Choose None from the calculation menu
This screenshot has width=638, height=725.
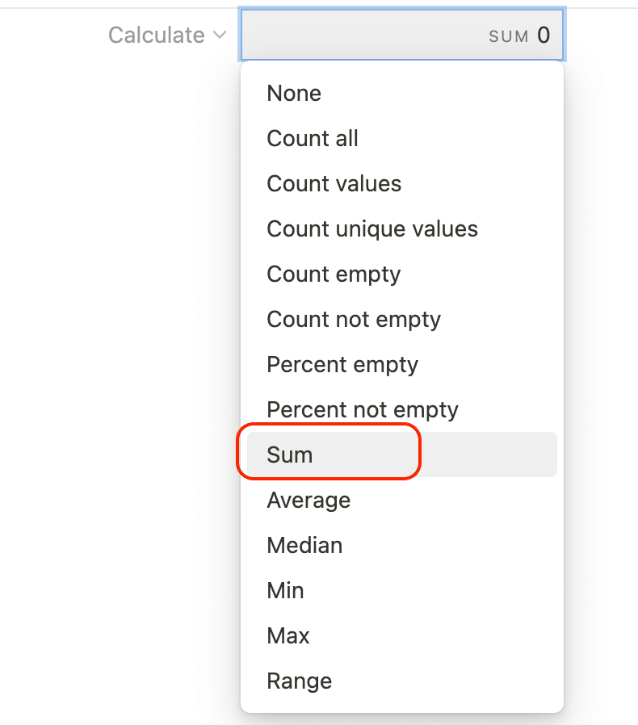click(401, 93)
